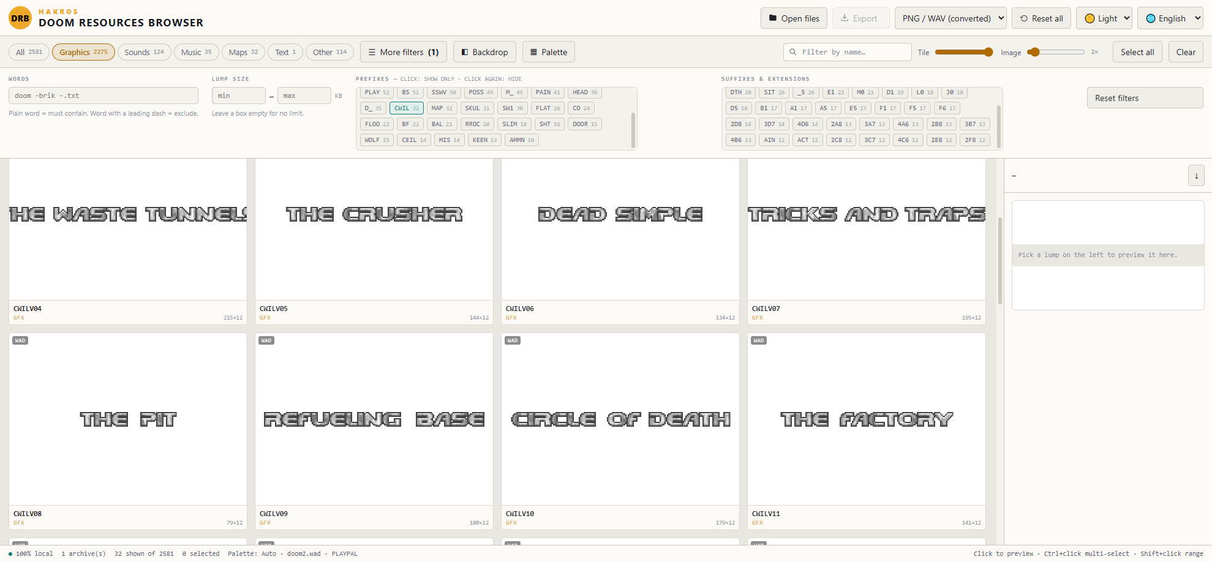Toggle the ACT suffix filter
This screenshot has width=1212, height=562.
(807, 140)
